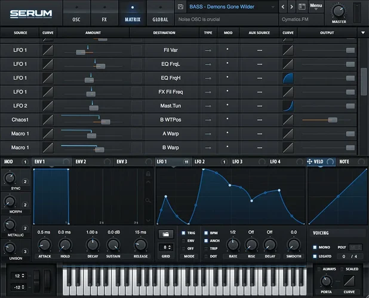Open the LFO shape folder browser icon
This screenshot has height=298, width=369.
pos(165,233)
